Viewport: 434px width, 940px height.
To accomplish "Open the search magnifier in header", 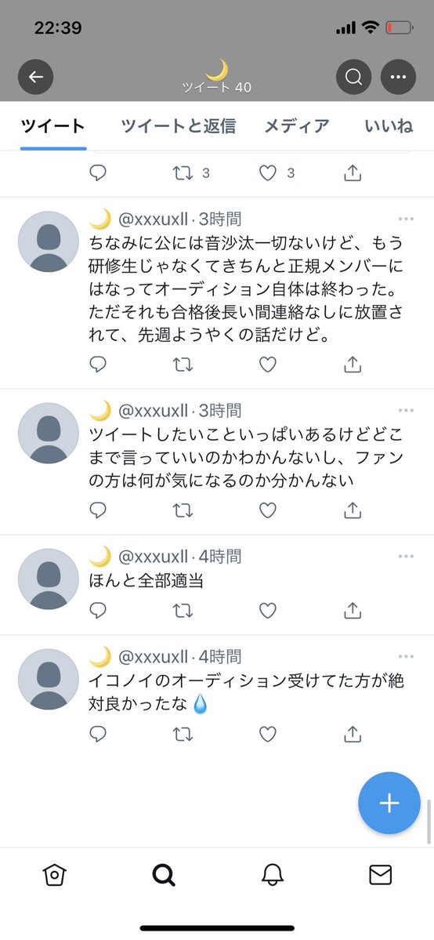I will (x=353, y=77).
